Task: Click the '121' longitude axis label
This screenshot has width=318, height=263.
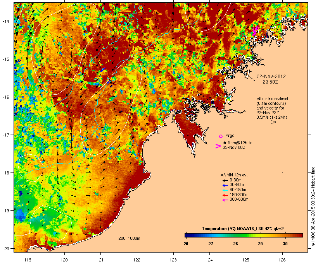Action: pos(100,260)
